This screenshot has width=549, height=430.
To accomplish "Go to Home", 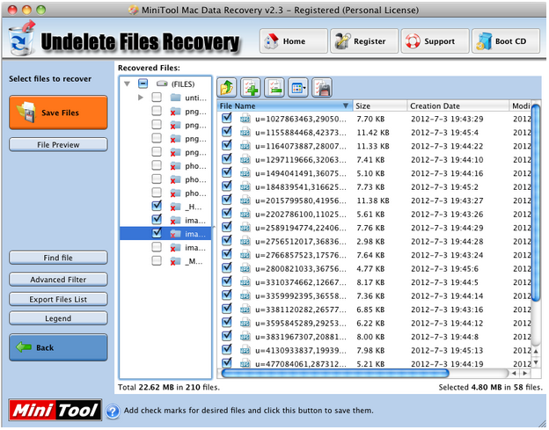I will (293, 41).
